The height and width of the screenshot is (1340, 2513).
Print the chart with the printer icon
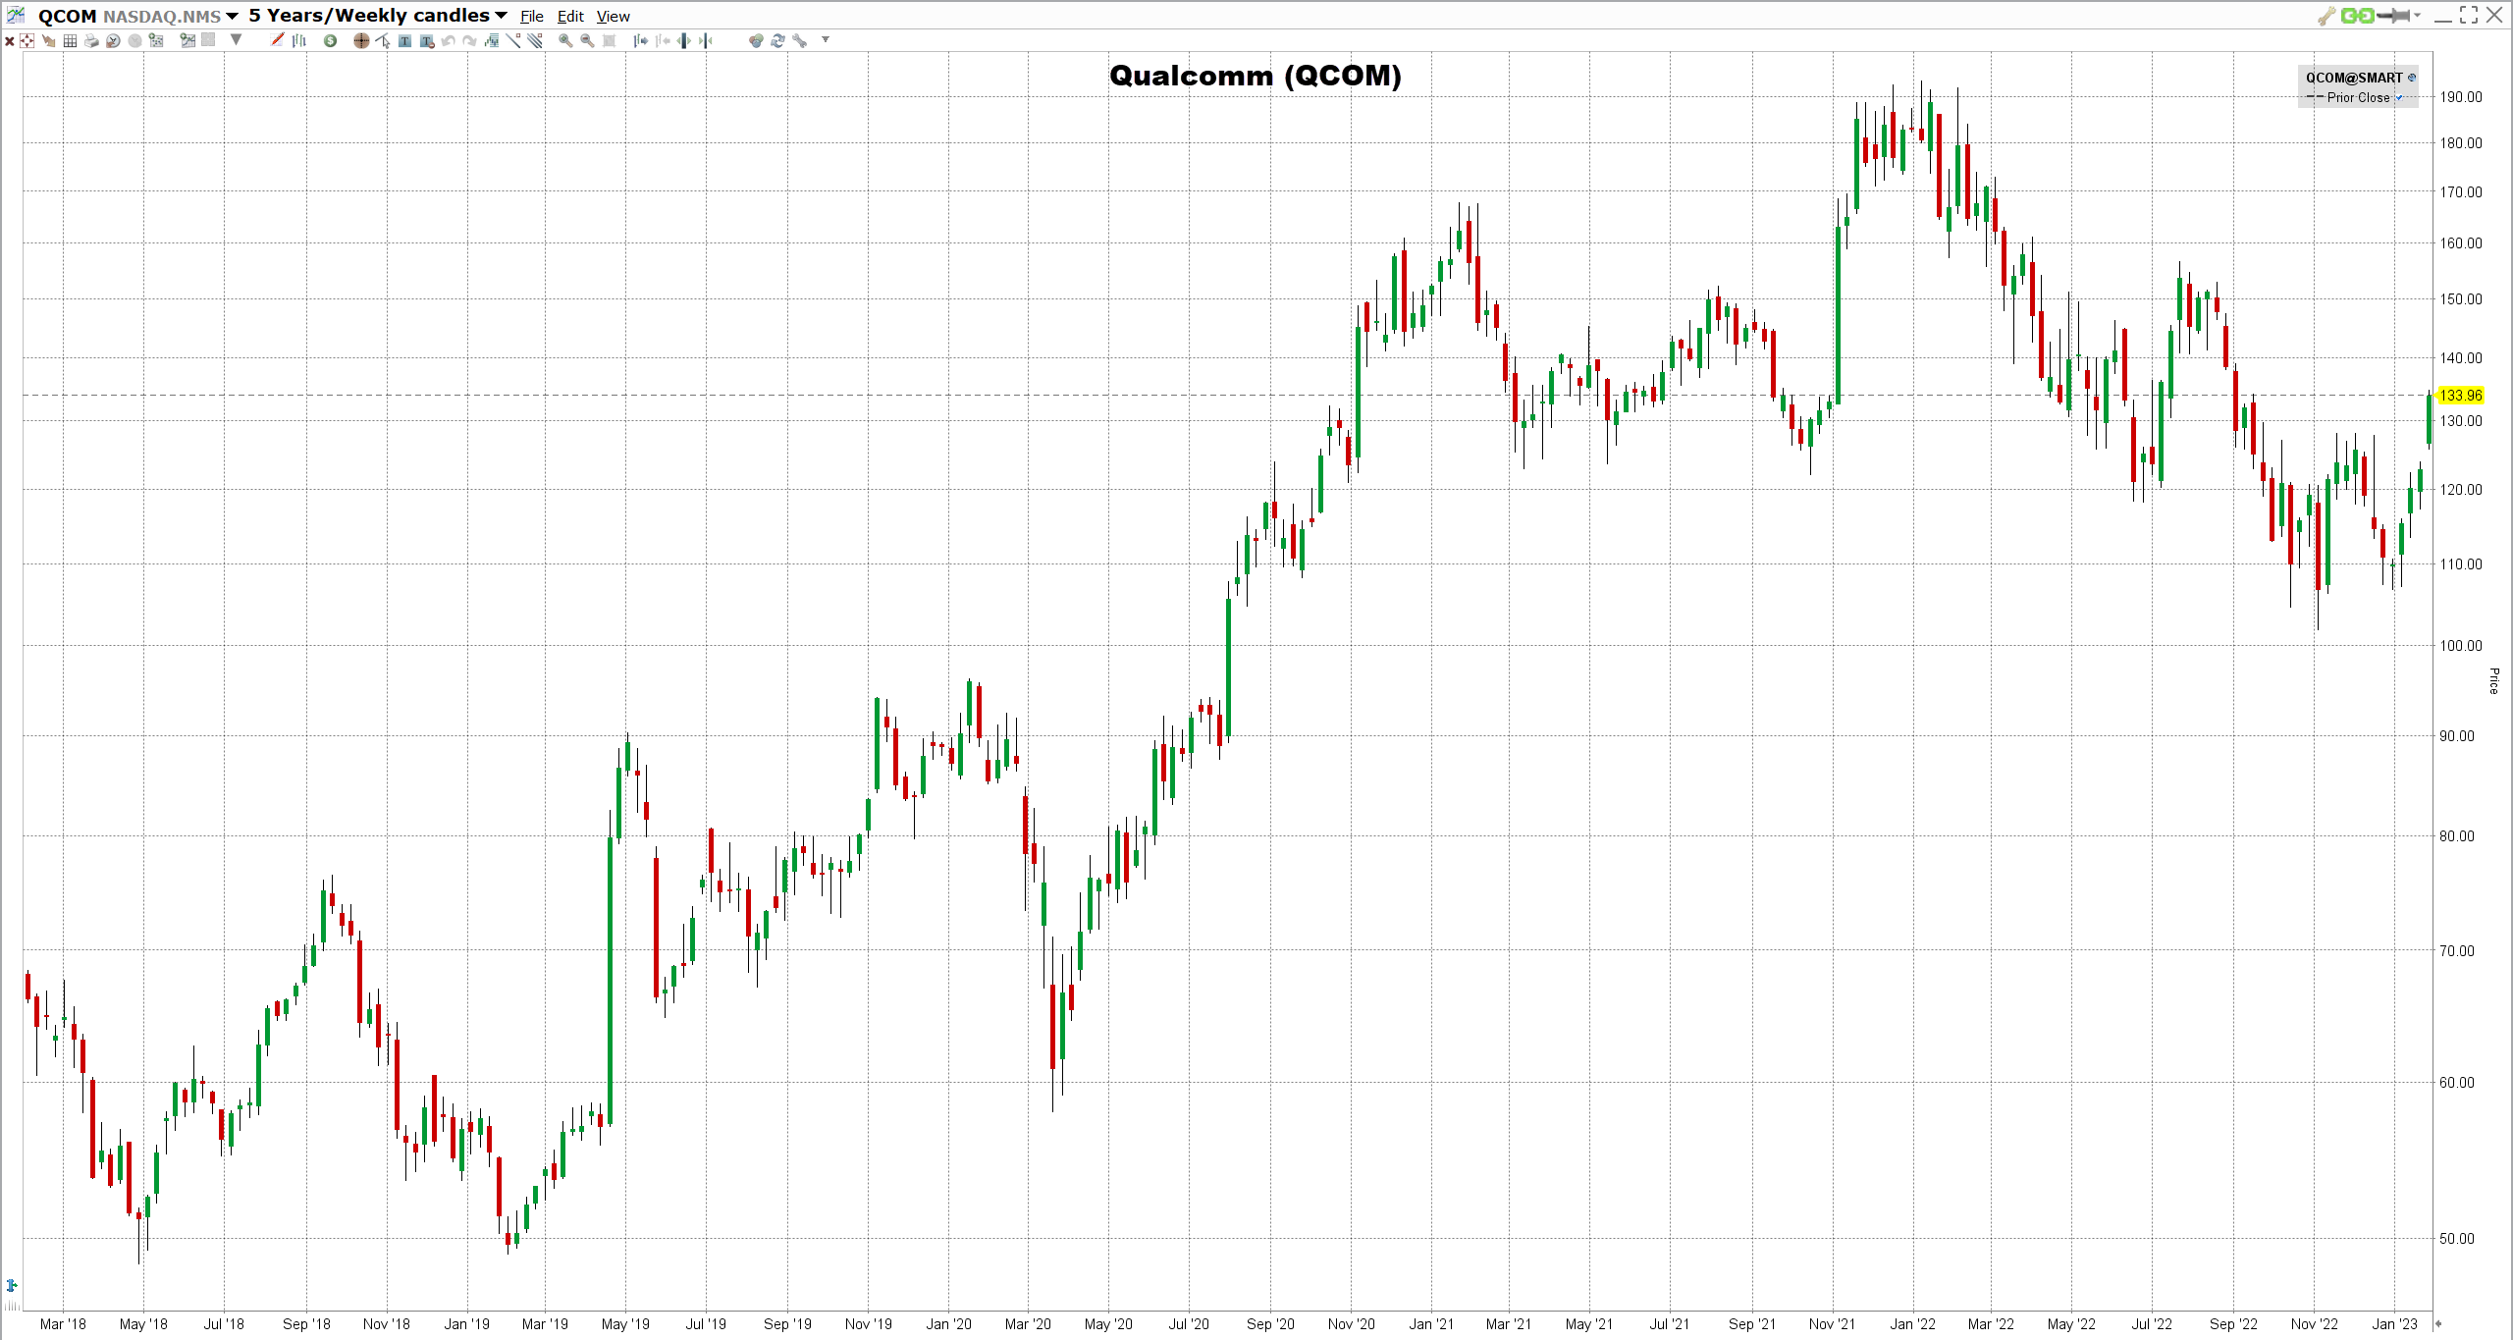coord(91,40)
